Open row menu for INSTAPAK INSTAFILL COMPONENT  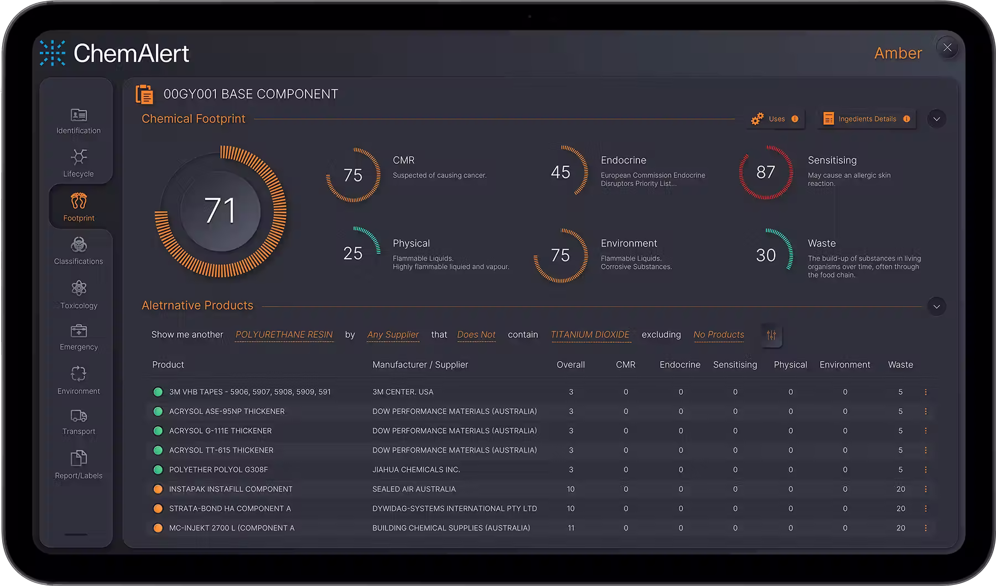926,489
